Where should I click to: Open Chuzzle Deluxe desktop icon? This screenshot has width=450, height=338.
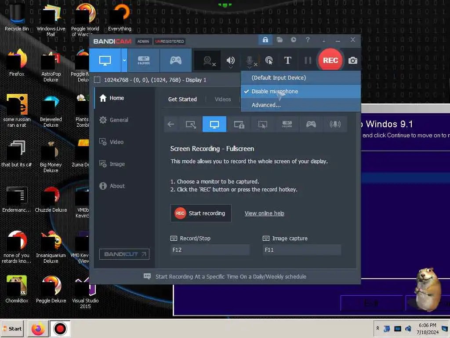point(51,199)
